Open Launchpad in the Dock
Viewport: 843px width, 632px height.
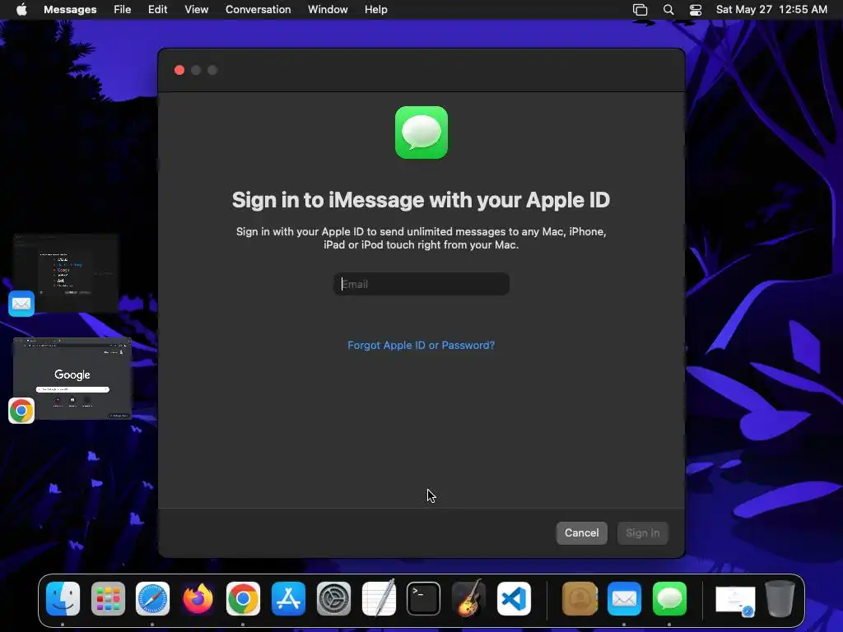tap(108, 599)
